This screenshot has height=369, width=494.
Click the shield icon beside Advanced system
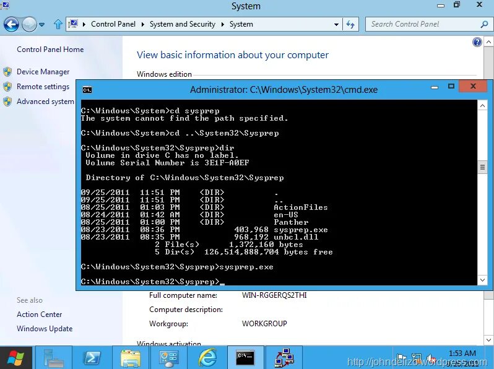[7, 102]
